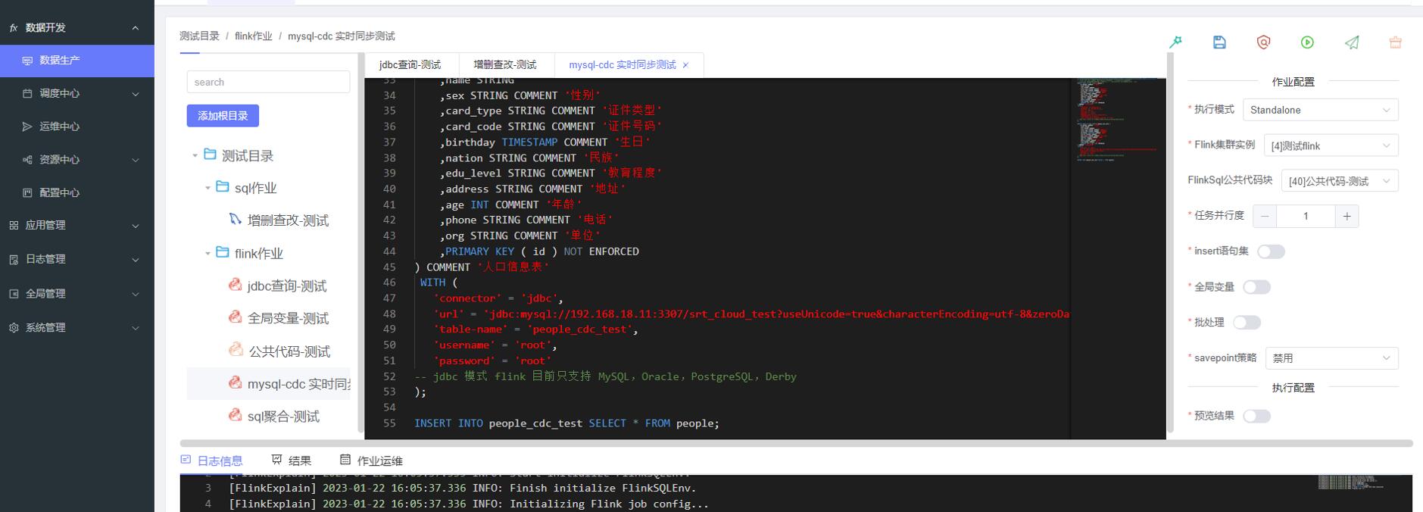The height and width of the screenshot is (512, 1423).
Task: Click the 系统管理 gear icon
Action: point(14,328)
